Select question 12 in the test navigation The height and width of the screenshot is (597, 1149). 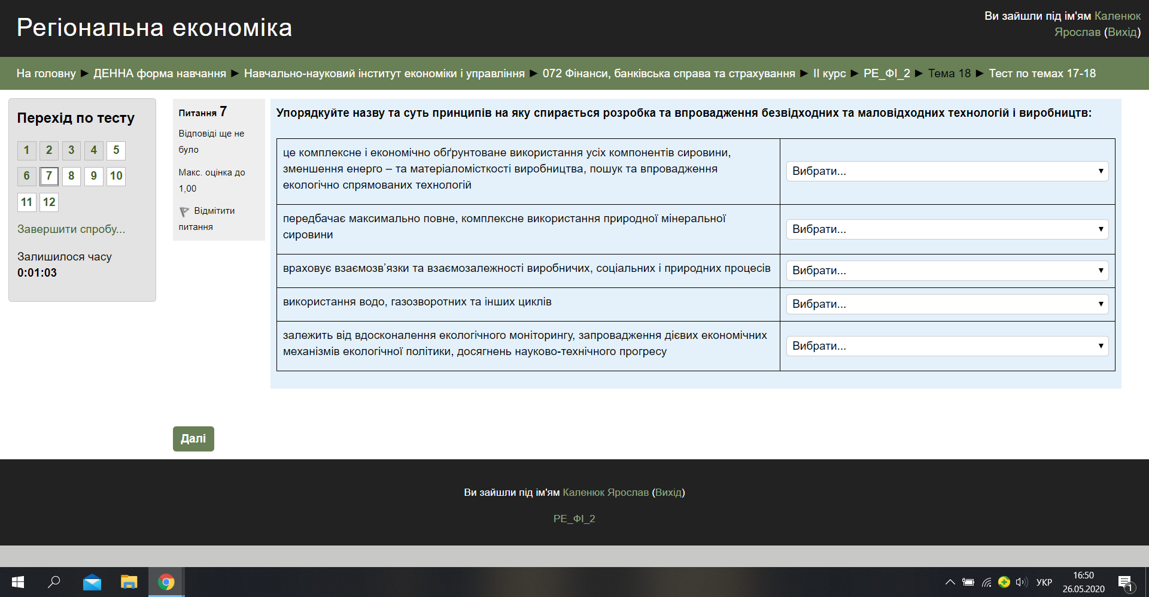(48, 202)
